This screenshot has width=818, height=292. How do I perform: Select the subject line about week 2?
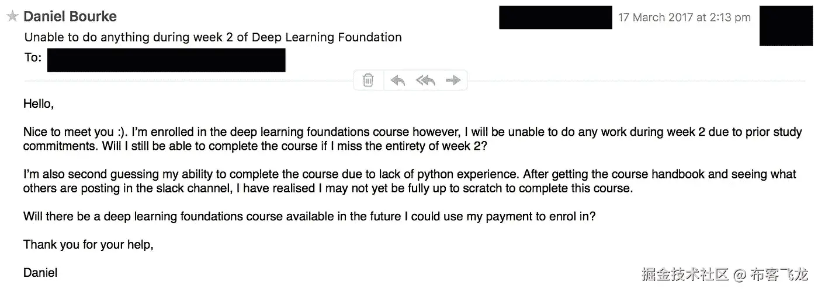coord(213,37)
